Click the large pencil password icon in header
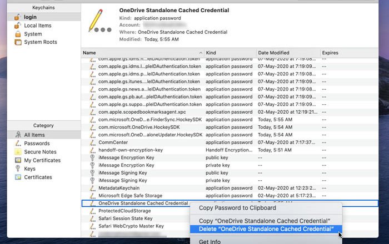The image size is (389, 244). tap(99, 21)
